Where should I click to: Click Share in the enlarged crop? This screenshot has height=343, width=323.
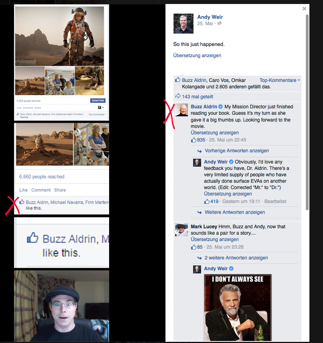(x=60, y=190)
